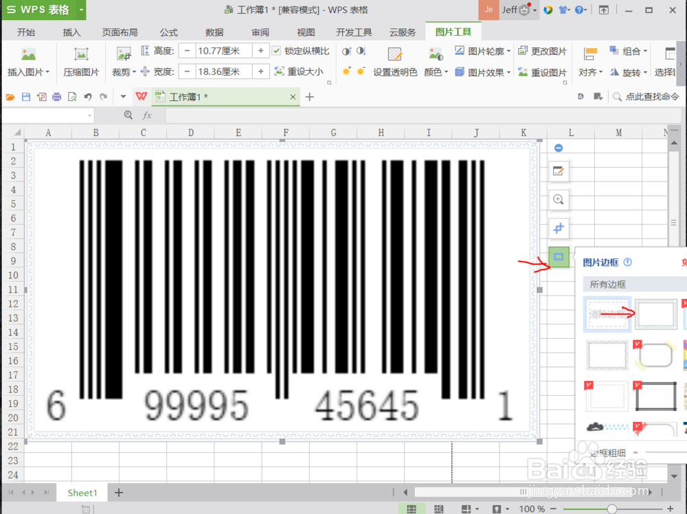Toggle 锁定纵横比 lock aspect ratio checkbox
The height and width of the screenshot is (514, 687).
point(276,51)
